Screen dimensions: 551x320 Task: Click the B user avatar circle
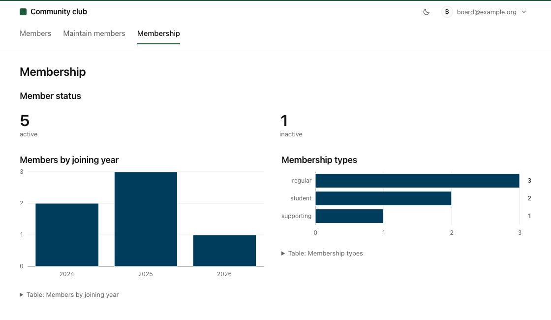point(447,12)
